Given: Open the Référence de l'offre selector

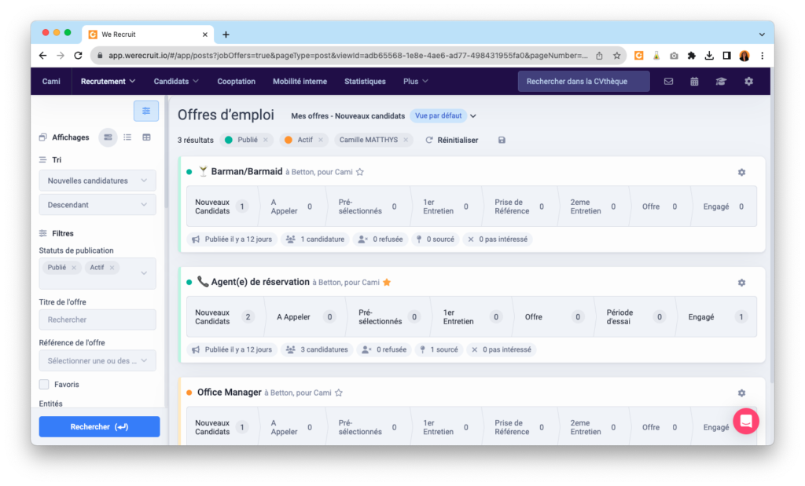Looking at the screenshot, I should click(x=97, y=360).
